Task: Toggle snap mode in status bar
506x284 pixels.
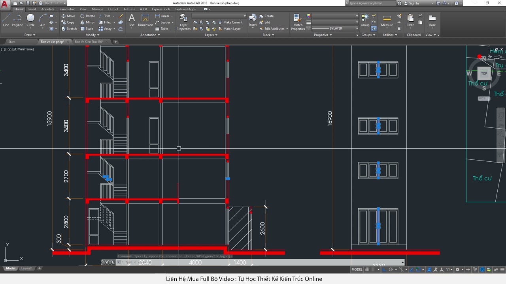Action: [373, 270]
